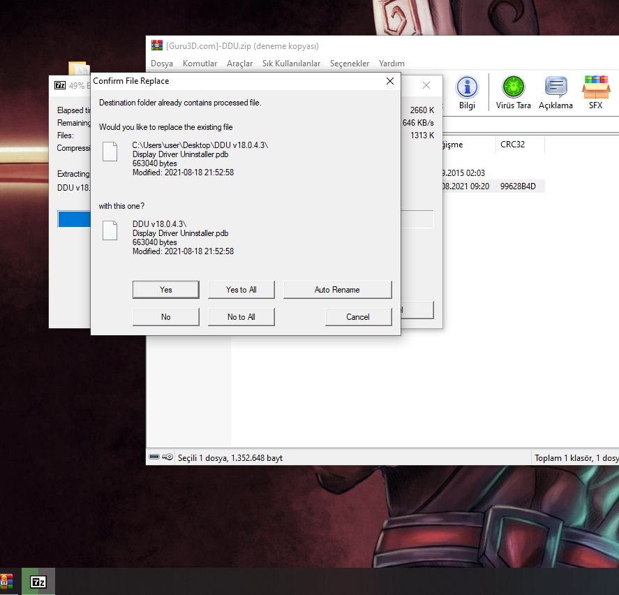Open Sık Kullanılanlar menu

point(291,64)
